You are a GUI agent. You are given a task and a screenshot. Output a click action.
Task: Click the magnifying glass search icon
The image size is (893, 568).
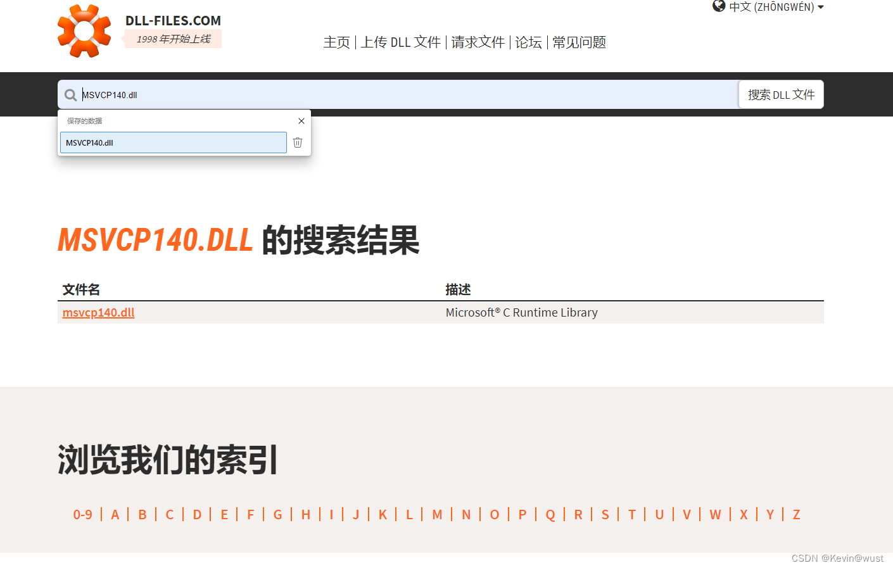pyautogui.click(x=70, y=94)
